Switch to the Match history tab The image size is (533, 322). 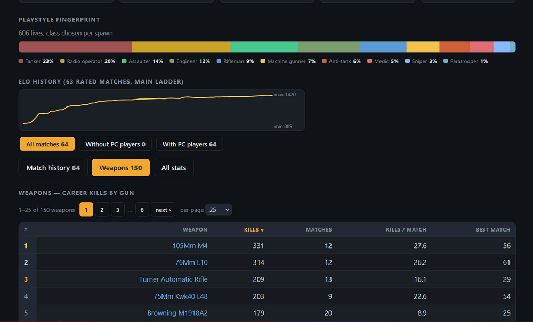(53, 168)
